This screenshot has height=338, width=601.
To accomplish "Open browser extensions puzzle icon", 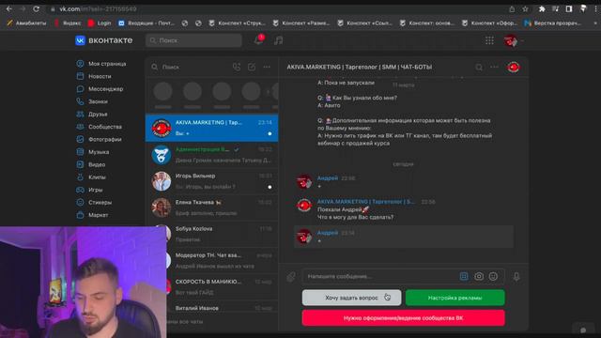I will click(542, 8).
